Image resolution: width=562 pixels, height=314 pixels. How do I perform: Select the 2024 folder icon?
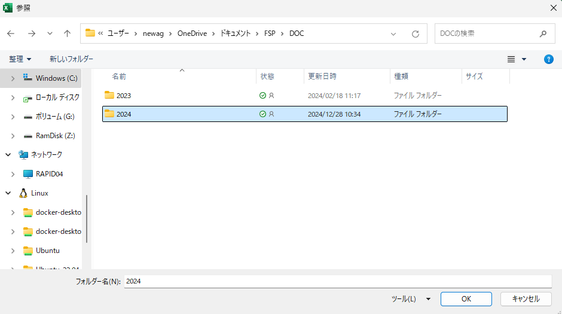pyautogui.click(x=109, y=114)
